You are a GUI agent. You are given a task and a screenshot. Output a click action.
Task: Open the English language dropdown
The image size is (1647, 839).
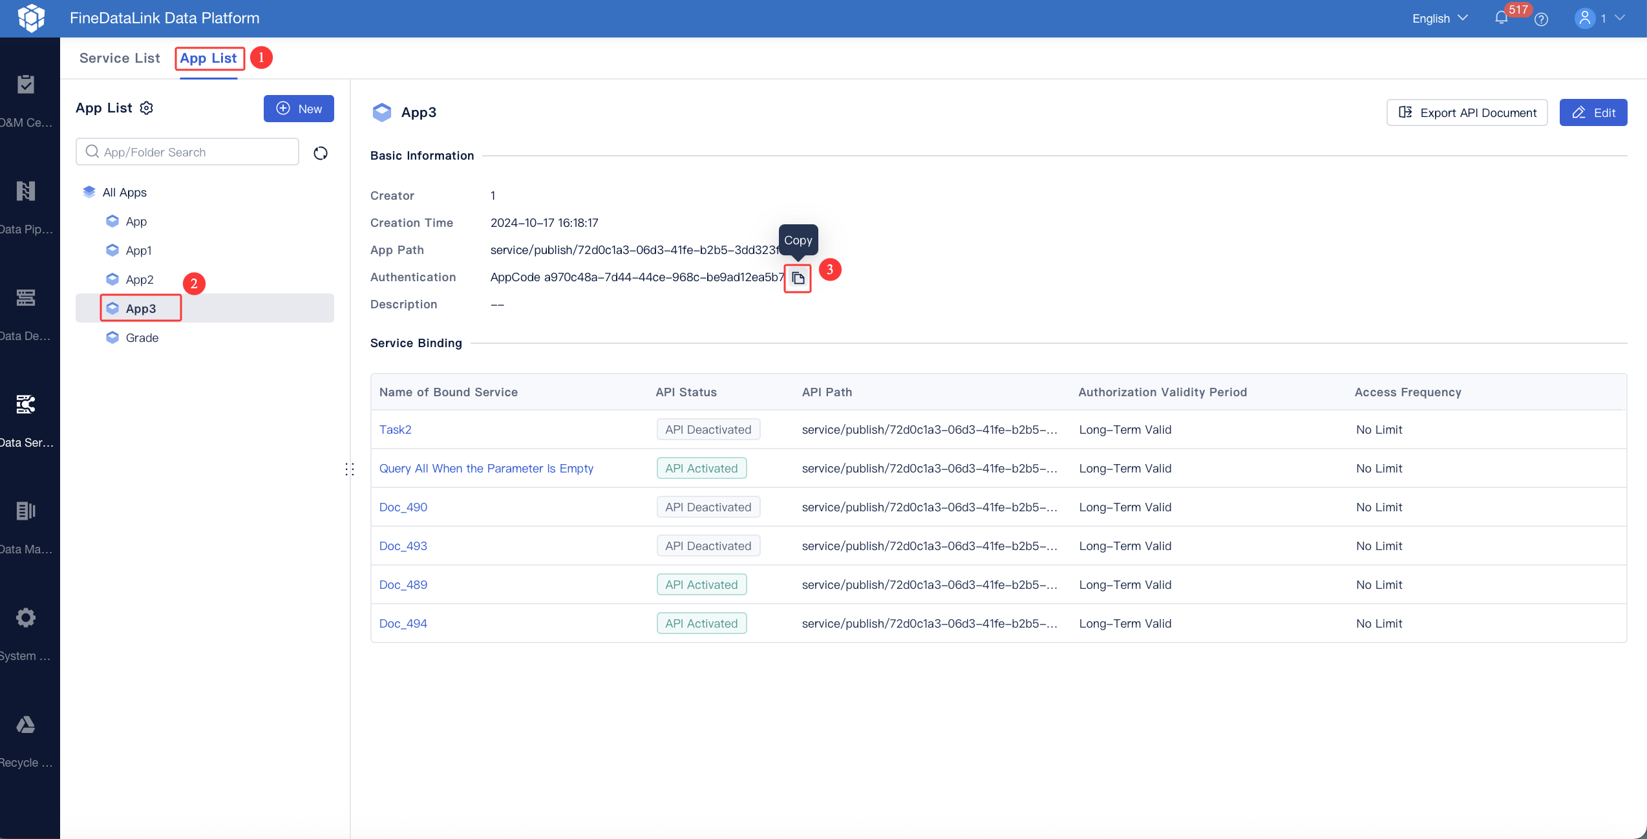[1440, 18]
